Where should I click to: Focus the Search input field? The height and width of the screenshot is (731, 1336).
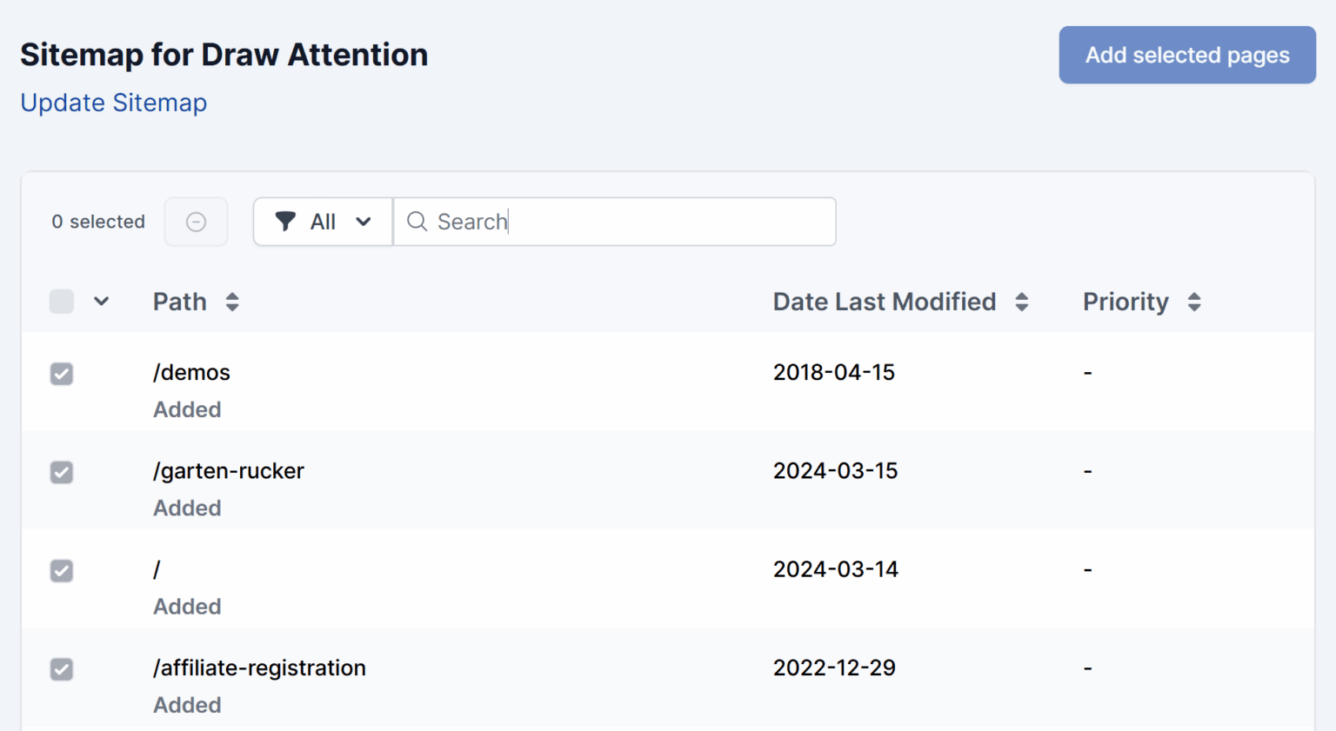tap(615, 222)
